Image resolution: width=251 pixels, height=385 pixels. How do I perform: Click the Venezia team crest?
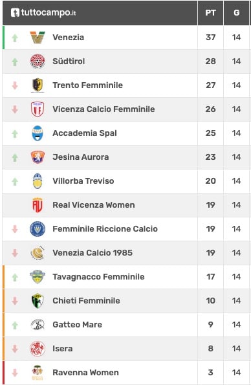(38, 38)
